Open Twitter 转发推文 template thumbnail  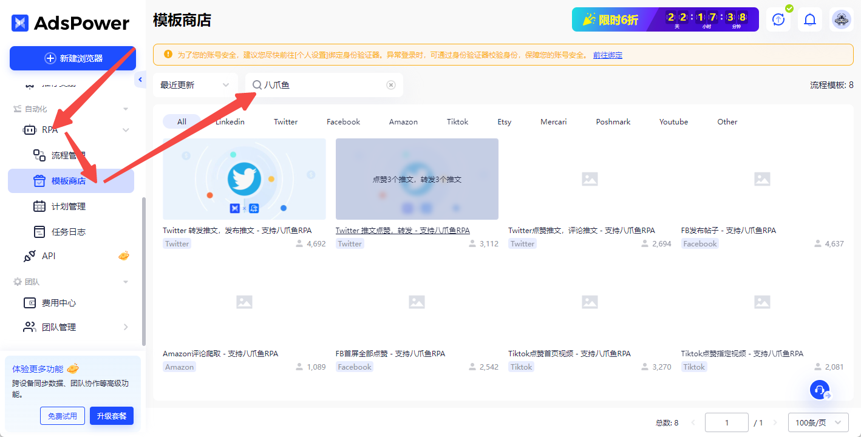click(x=244, y=179)
